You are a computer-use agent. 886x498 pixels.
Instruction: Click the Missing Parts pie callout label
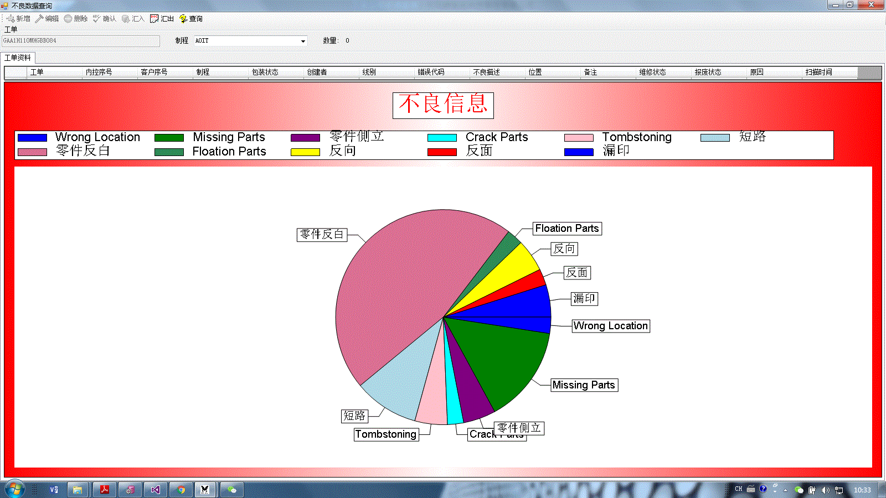(x=584, y=385)
